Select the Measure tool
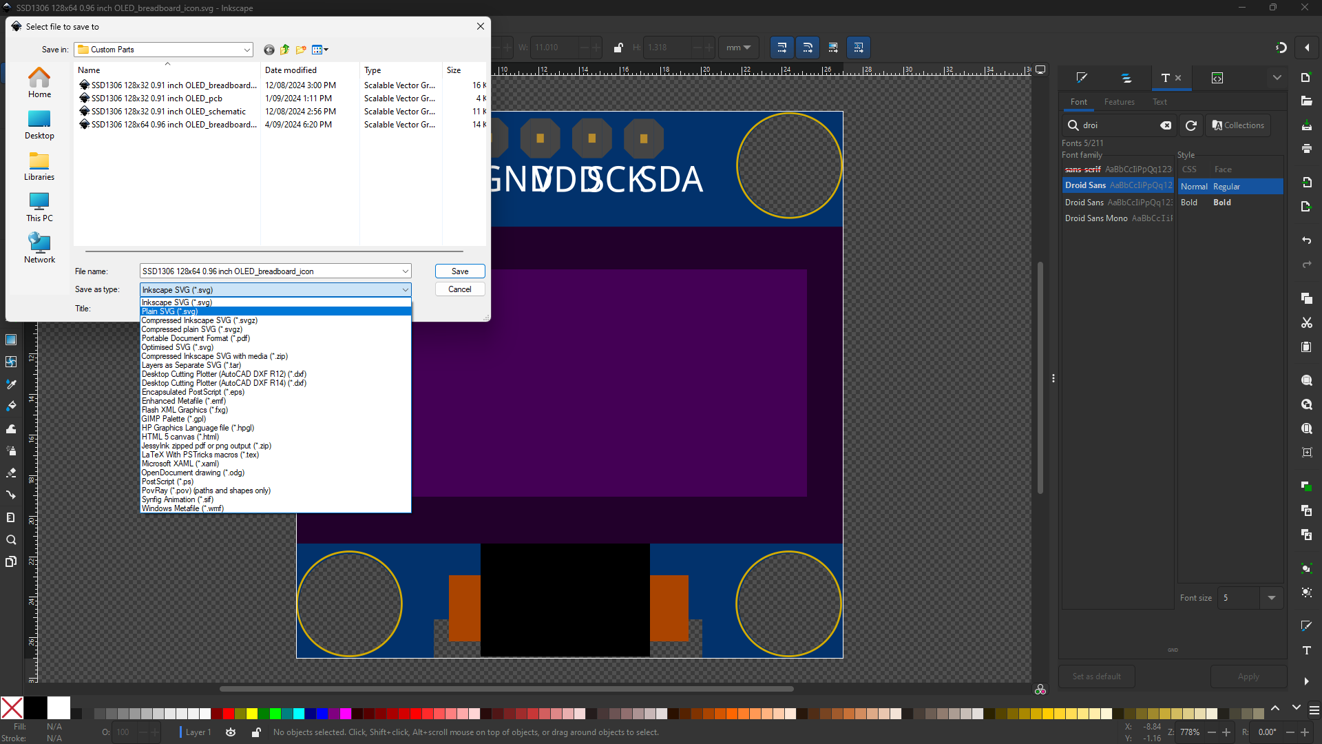The image size is (1322, 744). click(x=11, y=517)
